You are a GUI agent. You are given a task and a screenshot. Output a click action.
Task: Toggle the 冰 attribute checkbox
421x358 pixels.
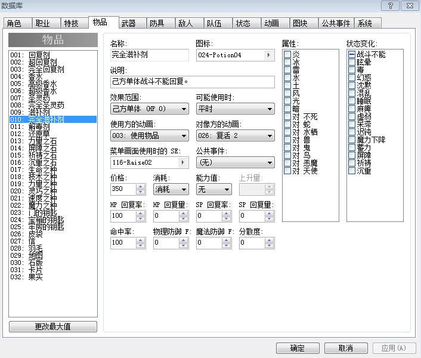[x=287, y=62]
